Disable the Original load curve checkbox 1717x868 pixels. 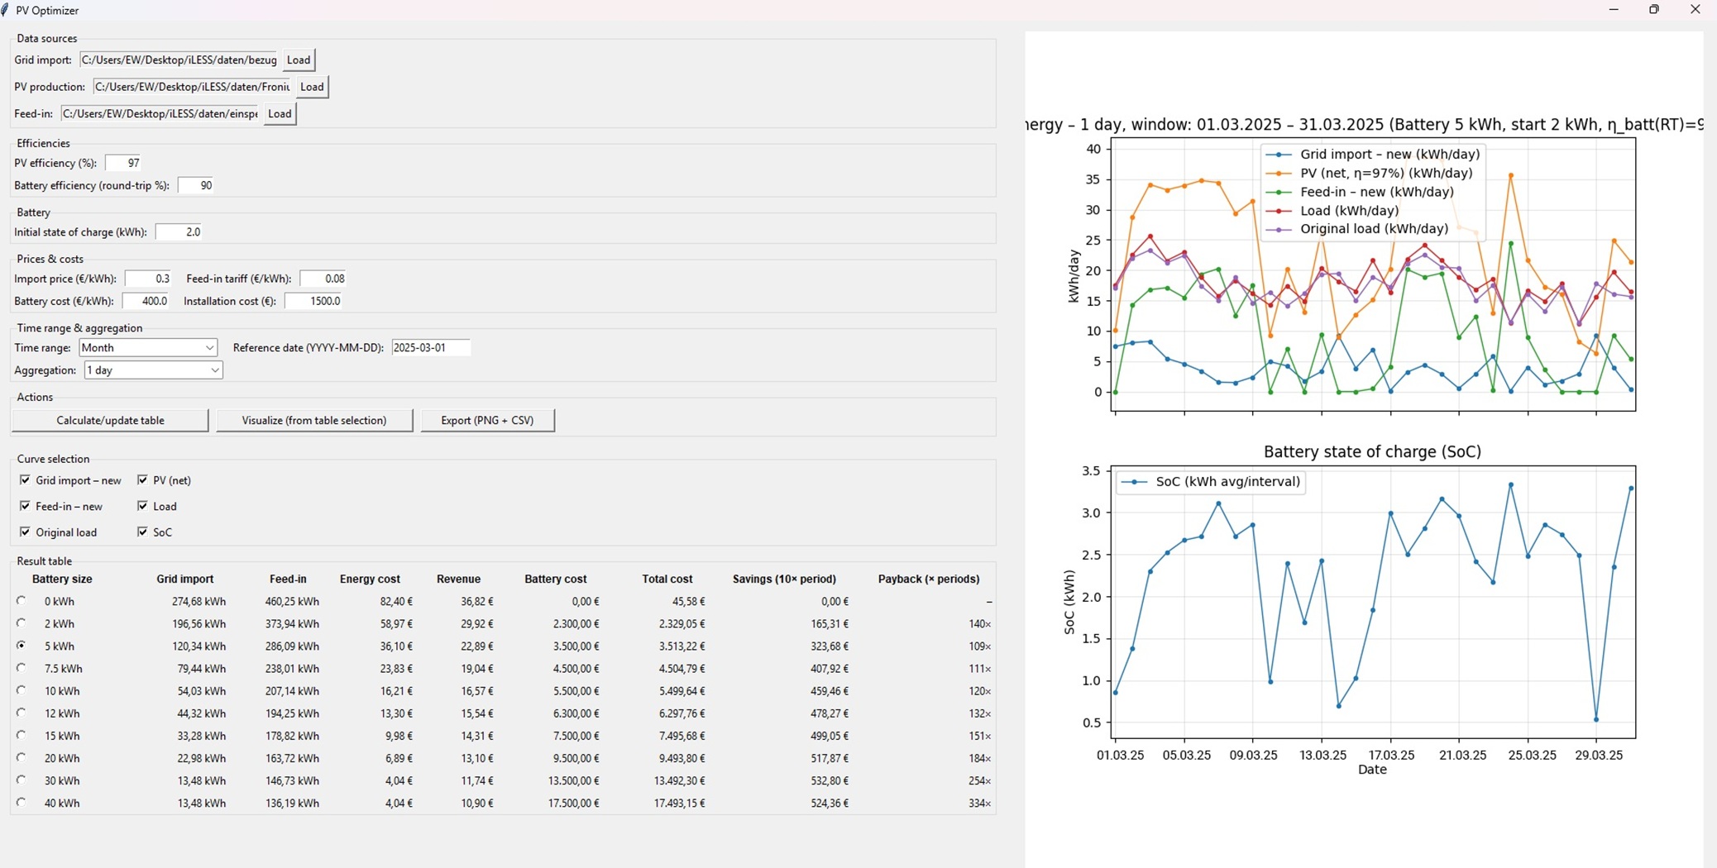point(26,532)
